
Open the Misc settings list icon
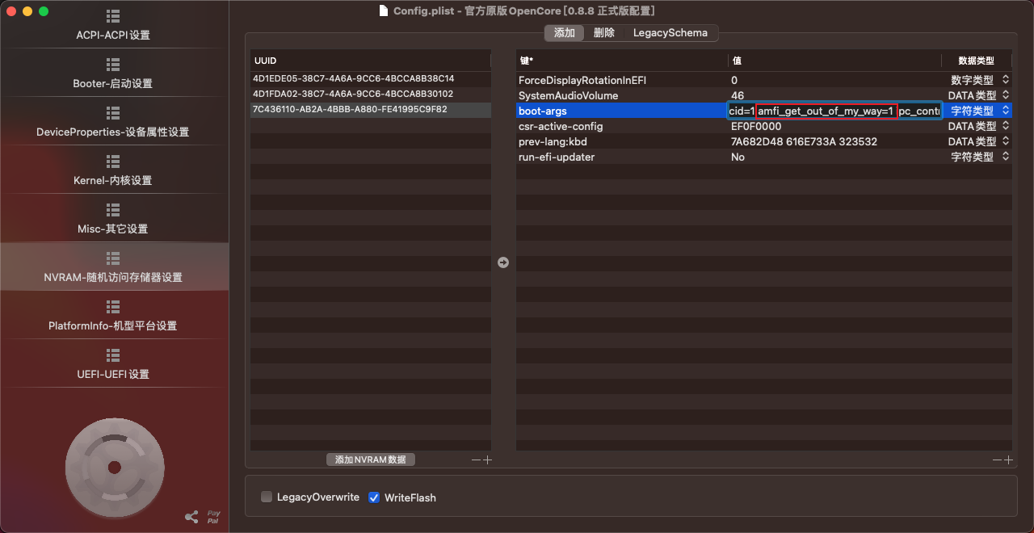tap(113, 210)
